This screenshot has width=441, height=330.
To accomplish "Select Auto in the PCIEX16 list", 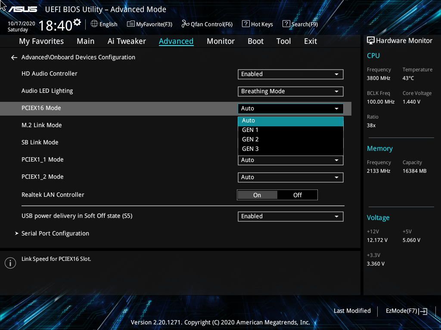I will 291,121.
